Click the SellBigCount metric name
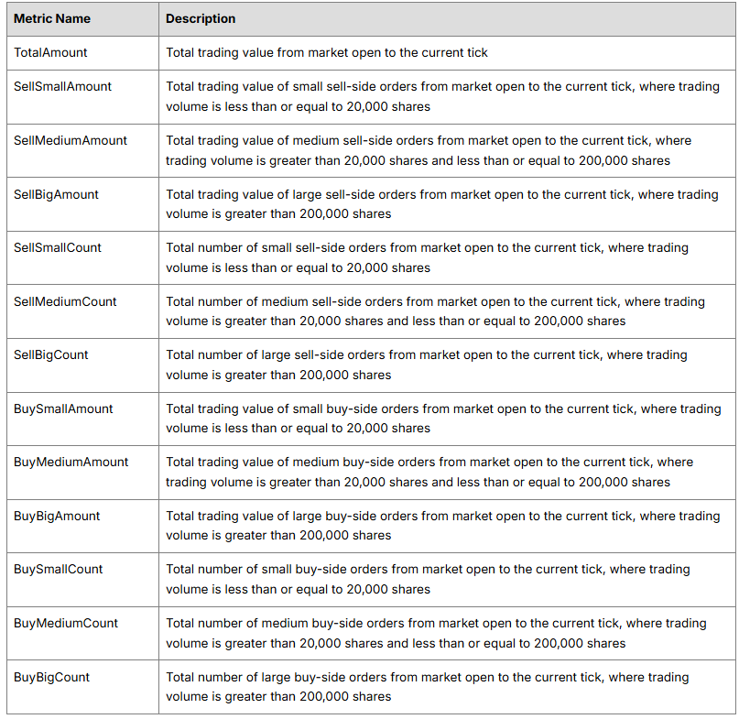The width and height of the screenshot is (739, 719). click(51, 354)
